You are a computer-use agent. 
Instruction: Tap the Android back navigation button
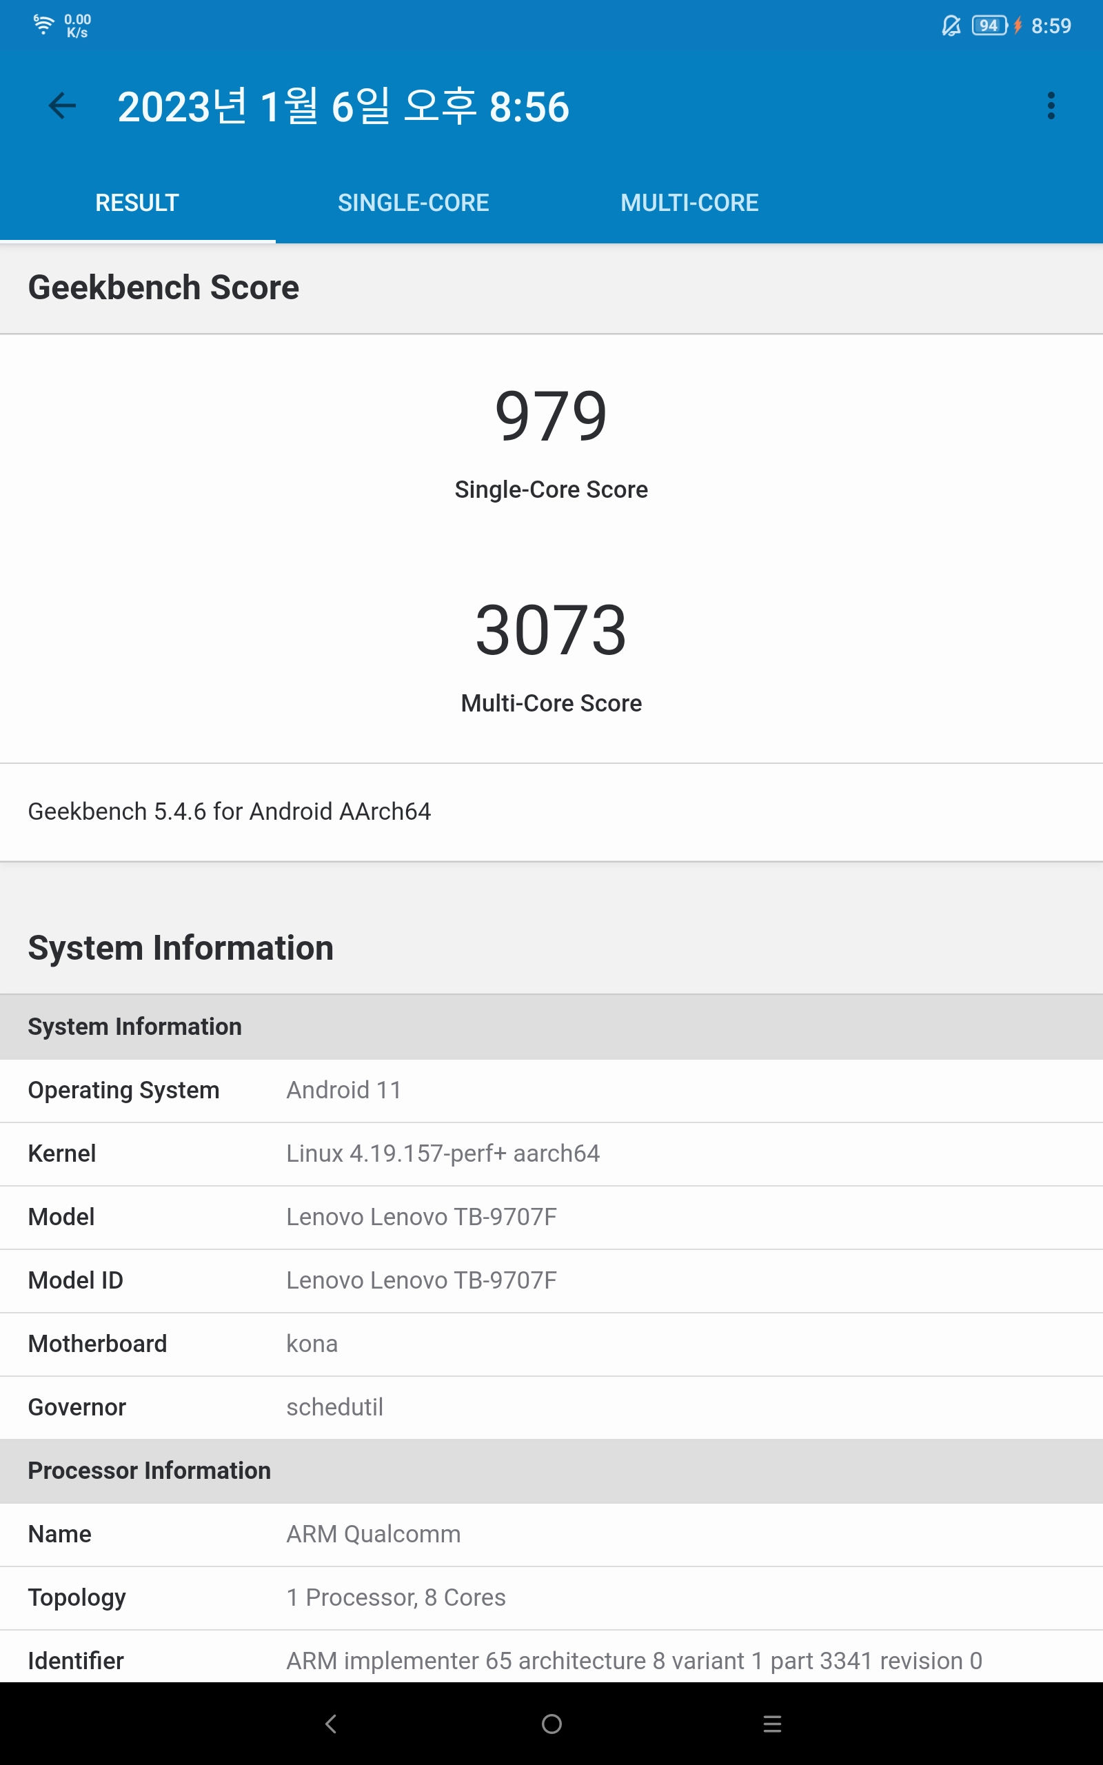pos(330,1724)
